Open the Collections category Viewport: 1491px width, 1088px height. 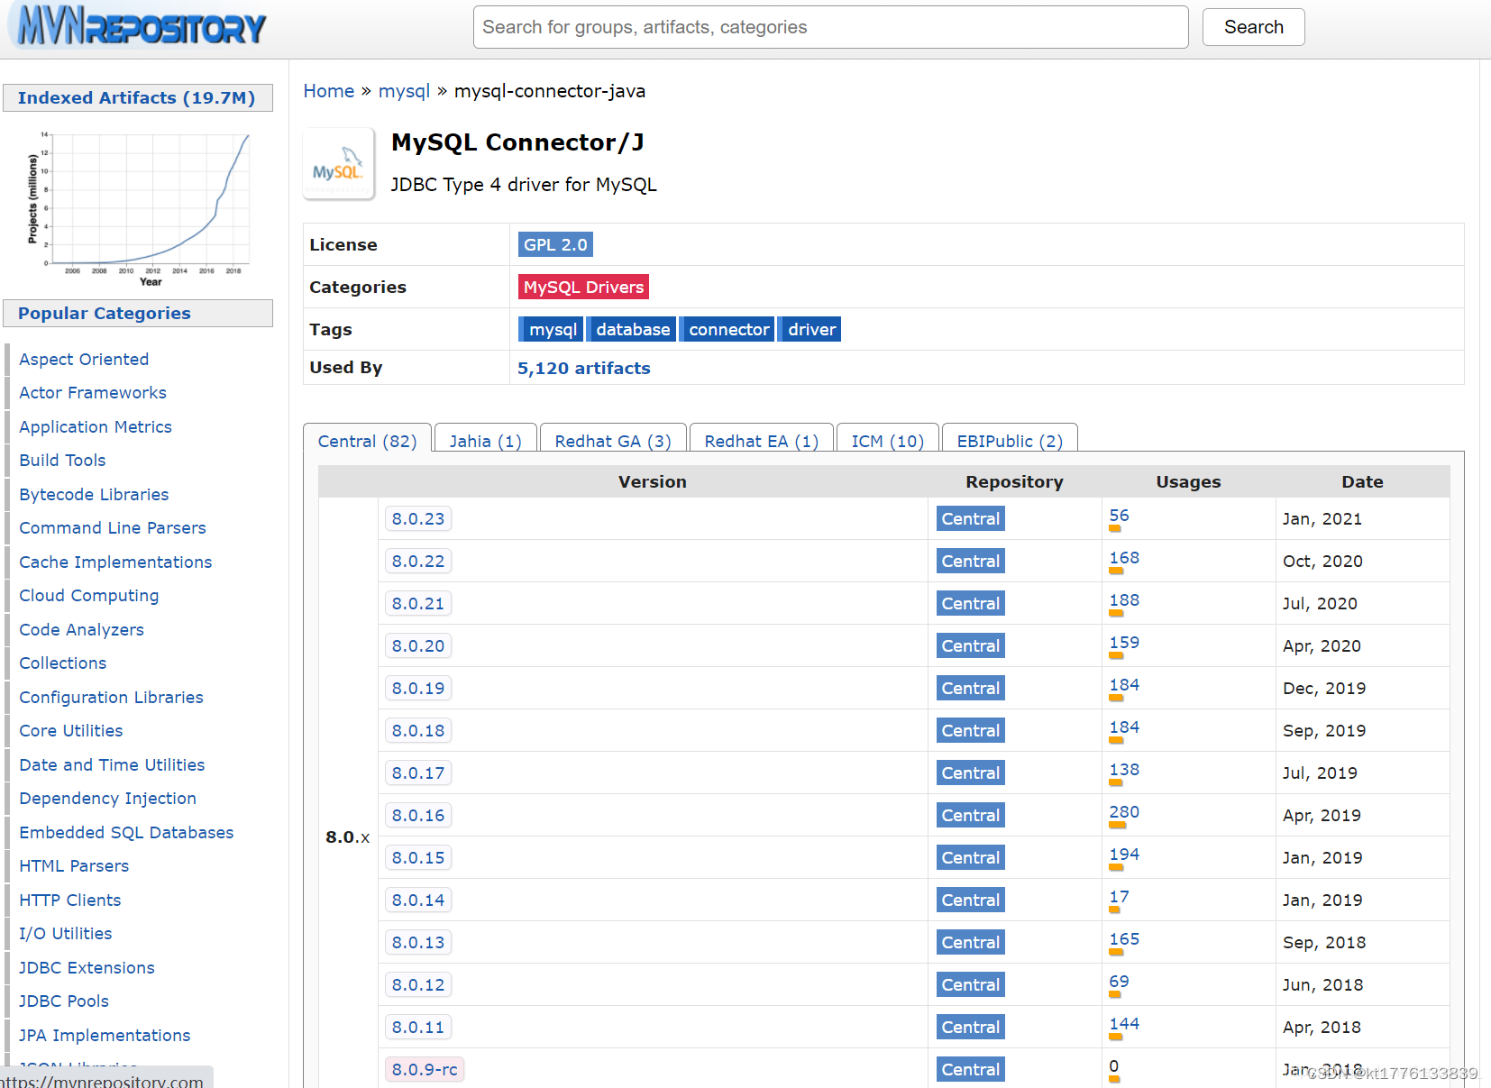point(63,663)
